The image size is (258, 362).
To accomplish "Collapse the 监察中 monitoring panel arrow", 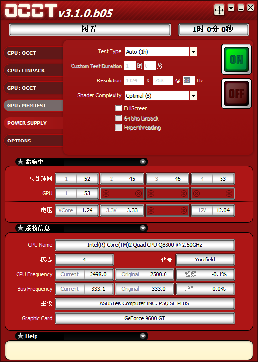I will (143, 161).
